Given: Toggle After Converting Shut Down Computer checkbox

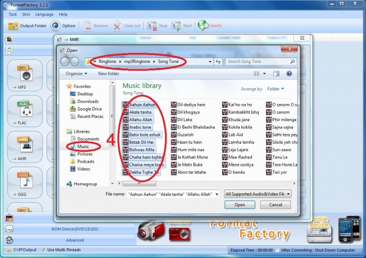Looking at the screenshot, I should 277,250.
